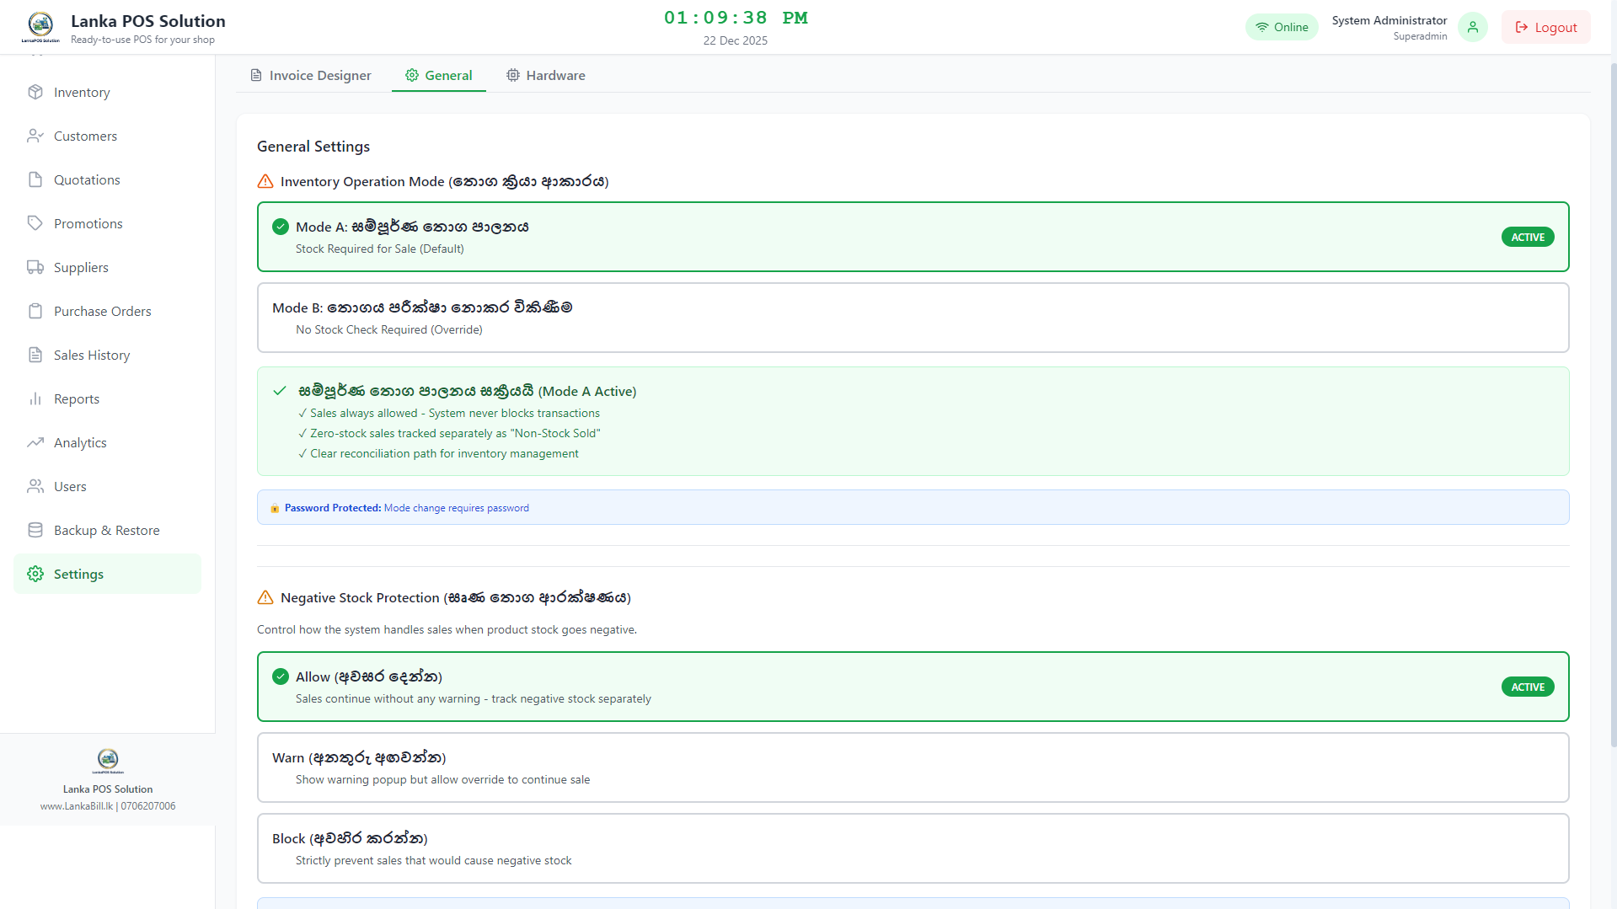1617x909 pixels.
Task: Click the Logout button
Action: pyautogui.click(x=1545, y=27)
